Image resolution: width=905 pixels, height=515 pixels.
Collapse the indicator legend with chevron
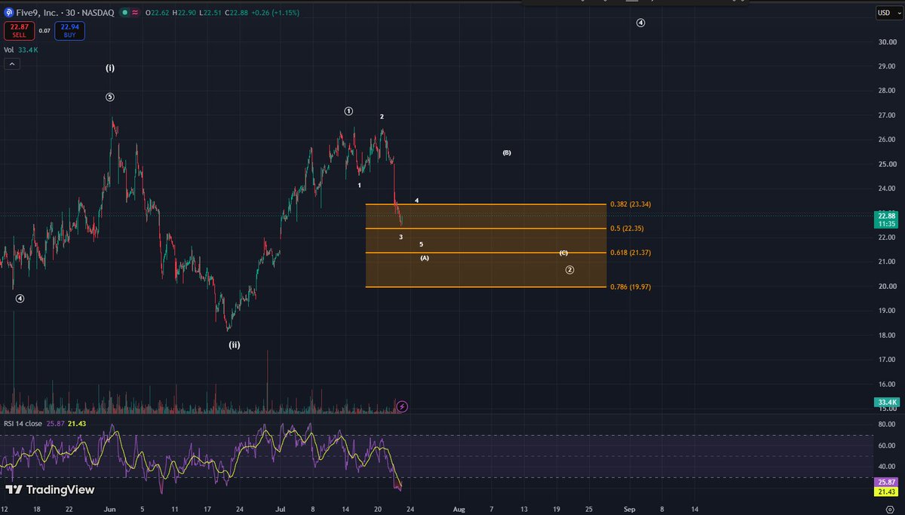(x=11, y=64)
